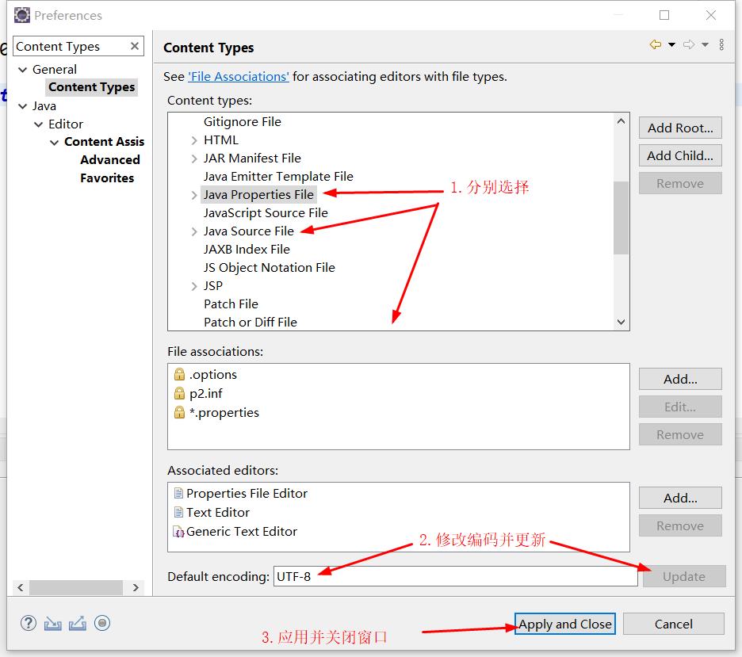Click Remove beside content types list

point(680,184)
